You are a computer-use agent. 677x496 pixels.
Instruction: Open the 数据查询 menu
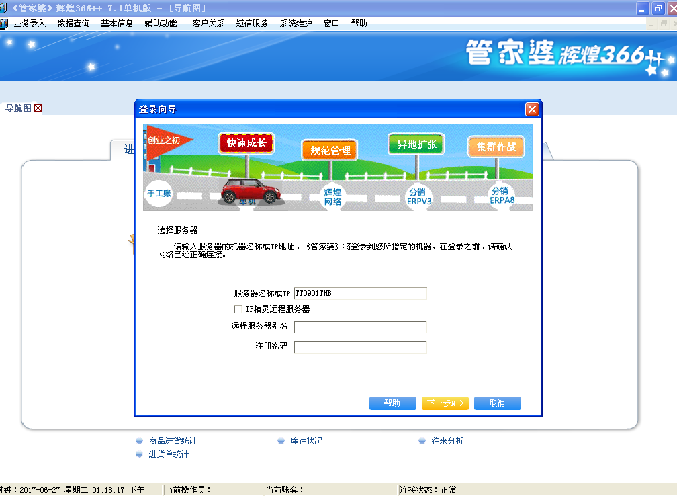click(x=73, y=24)
